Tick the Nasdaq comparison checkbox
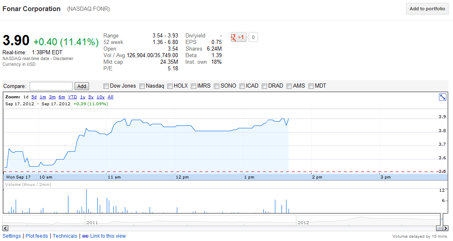The image size is (453, 241). [x=142, y=86]
